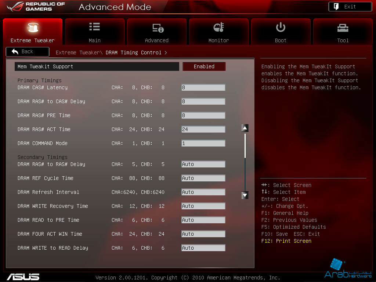This screenshot has height=282, width=376.
Task: Select DRAM CAS# Latency label
Action: pyautogui.click(x=43, y=87)
